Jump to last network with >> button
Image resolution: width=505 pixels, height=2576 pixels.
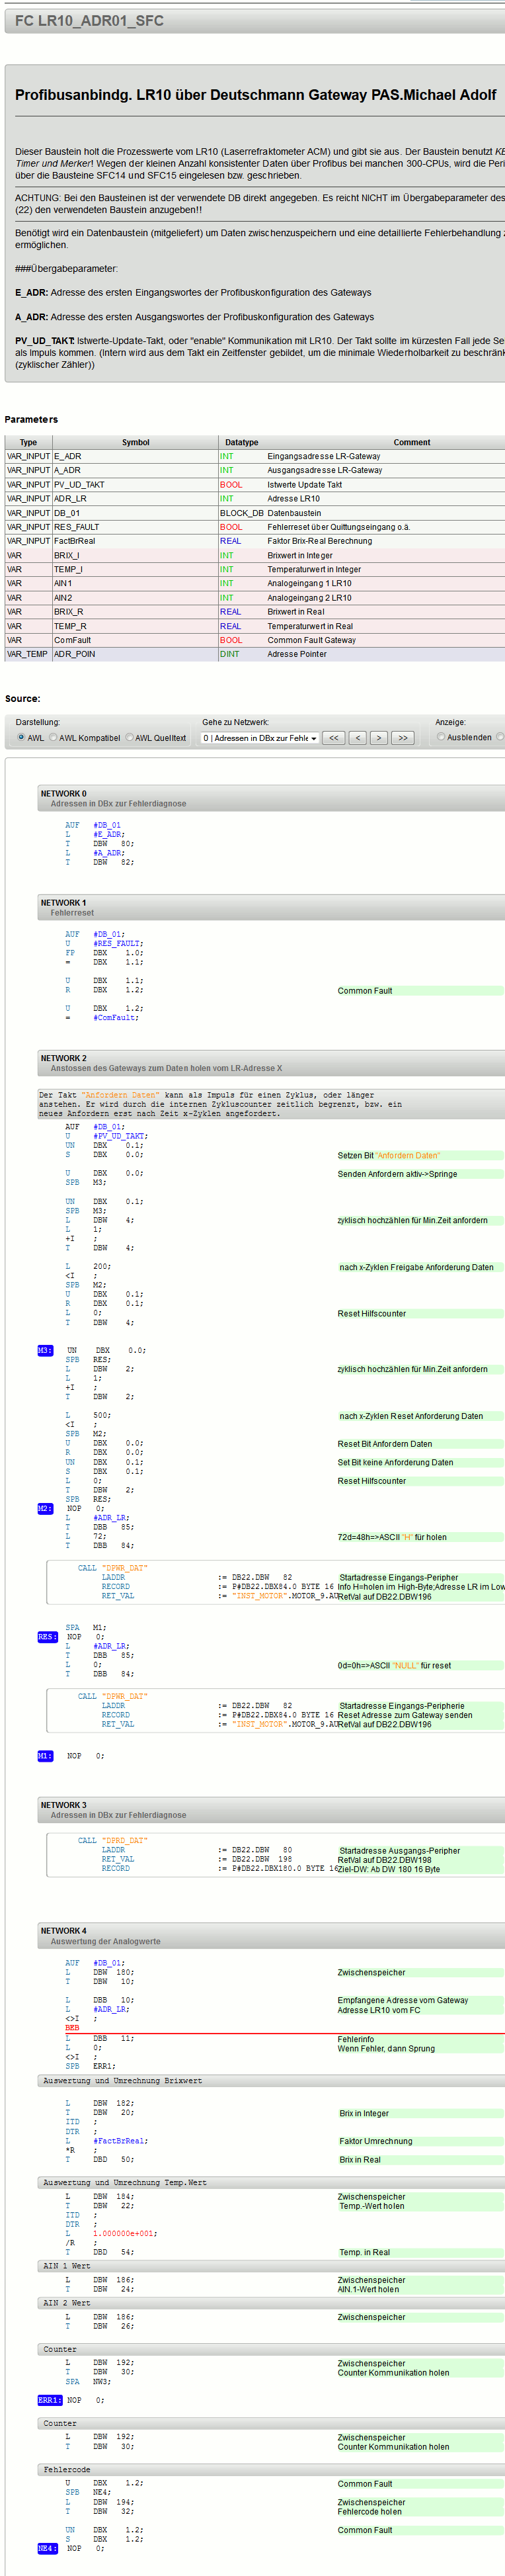(402, 738)
